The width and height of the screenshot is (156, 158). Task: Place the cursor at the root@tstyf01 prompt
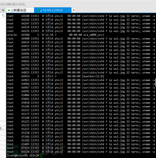pyautogui.click(x=23, y=155)
